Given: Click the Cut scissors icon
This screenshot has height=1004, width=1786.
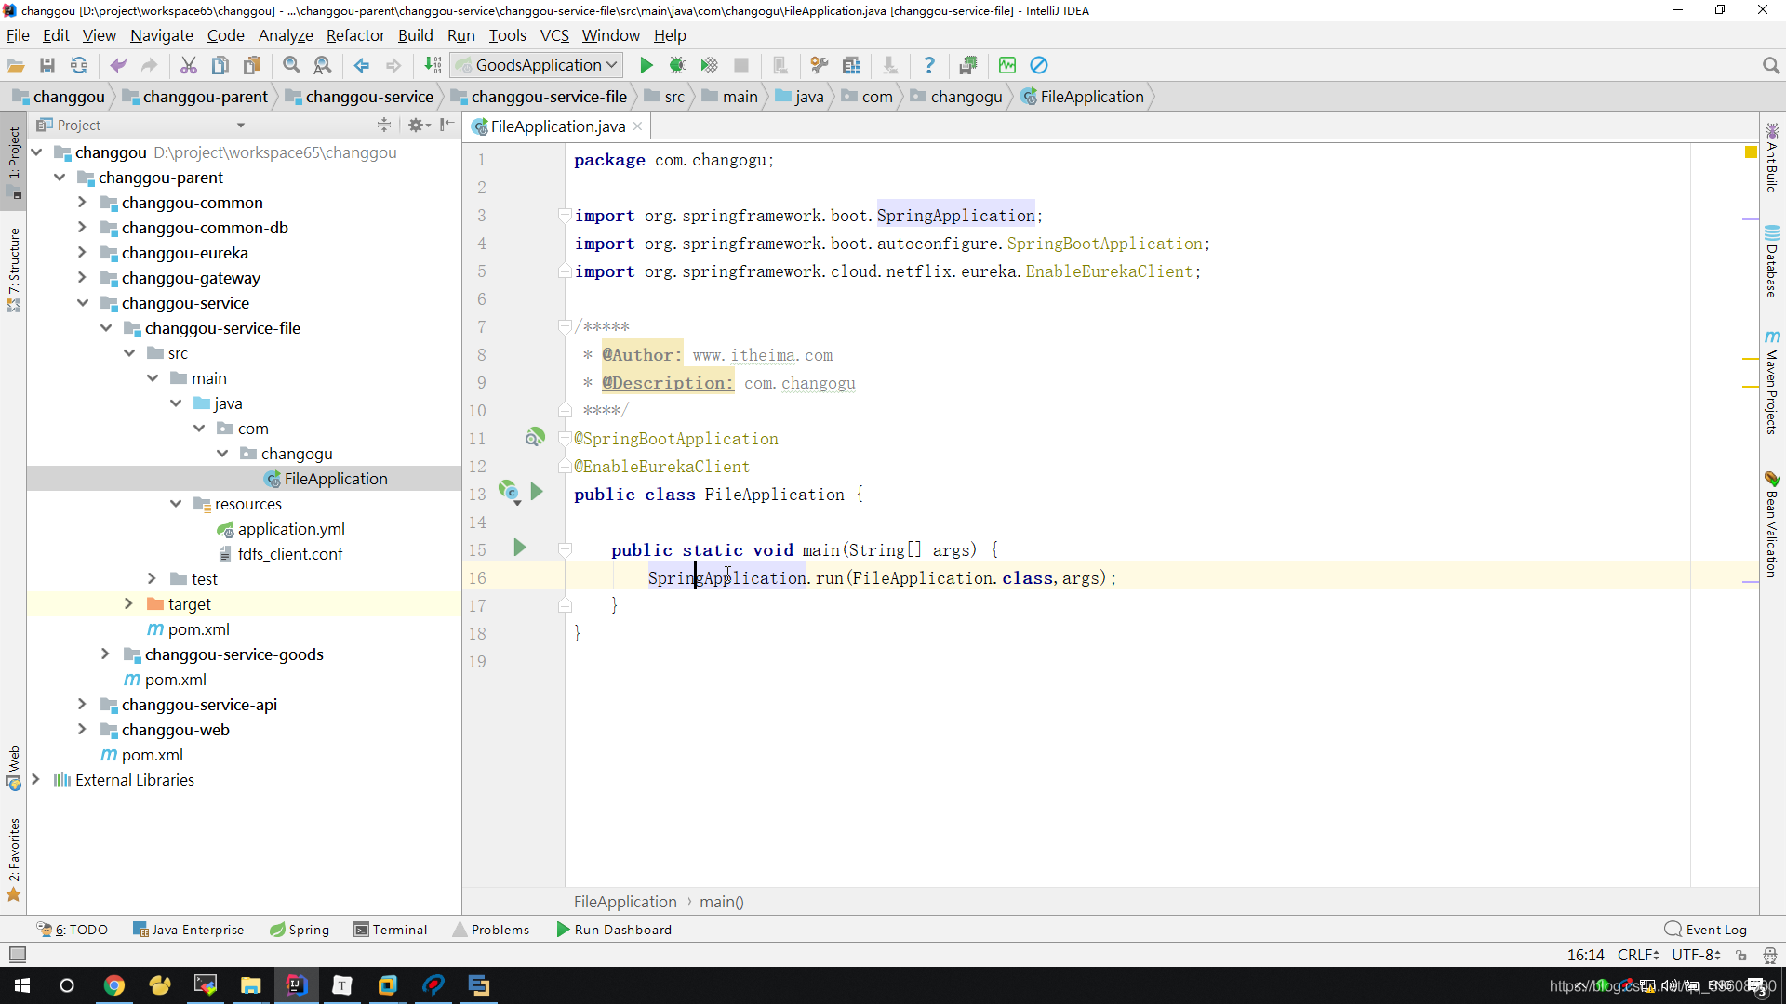Looking at the screenshot, I should 189,65.
